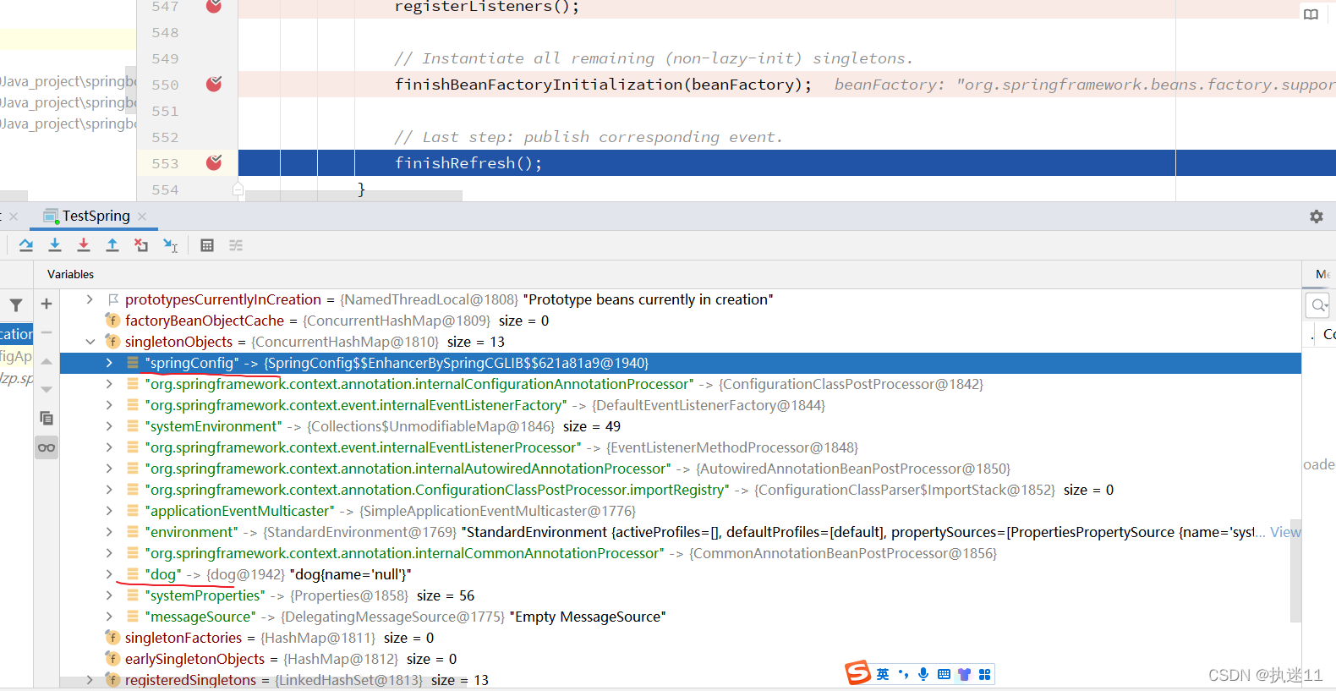1336x691 pixels.
Task: Open debugger settings gear icon
Action: tap(1317, 217)
